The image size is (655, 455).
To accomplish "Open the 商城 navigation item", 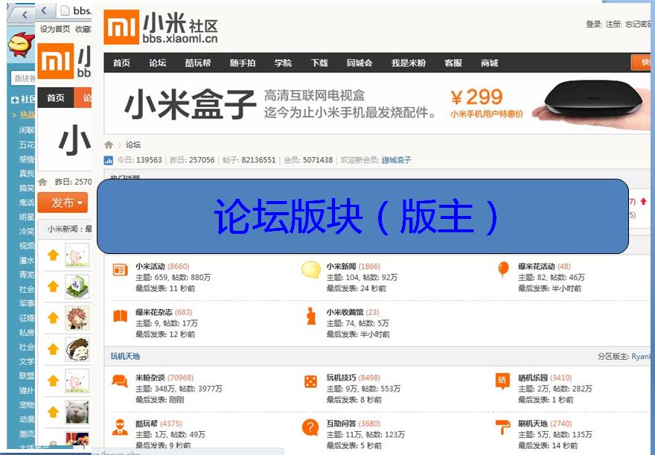I will [489, 63].
